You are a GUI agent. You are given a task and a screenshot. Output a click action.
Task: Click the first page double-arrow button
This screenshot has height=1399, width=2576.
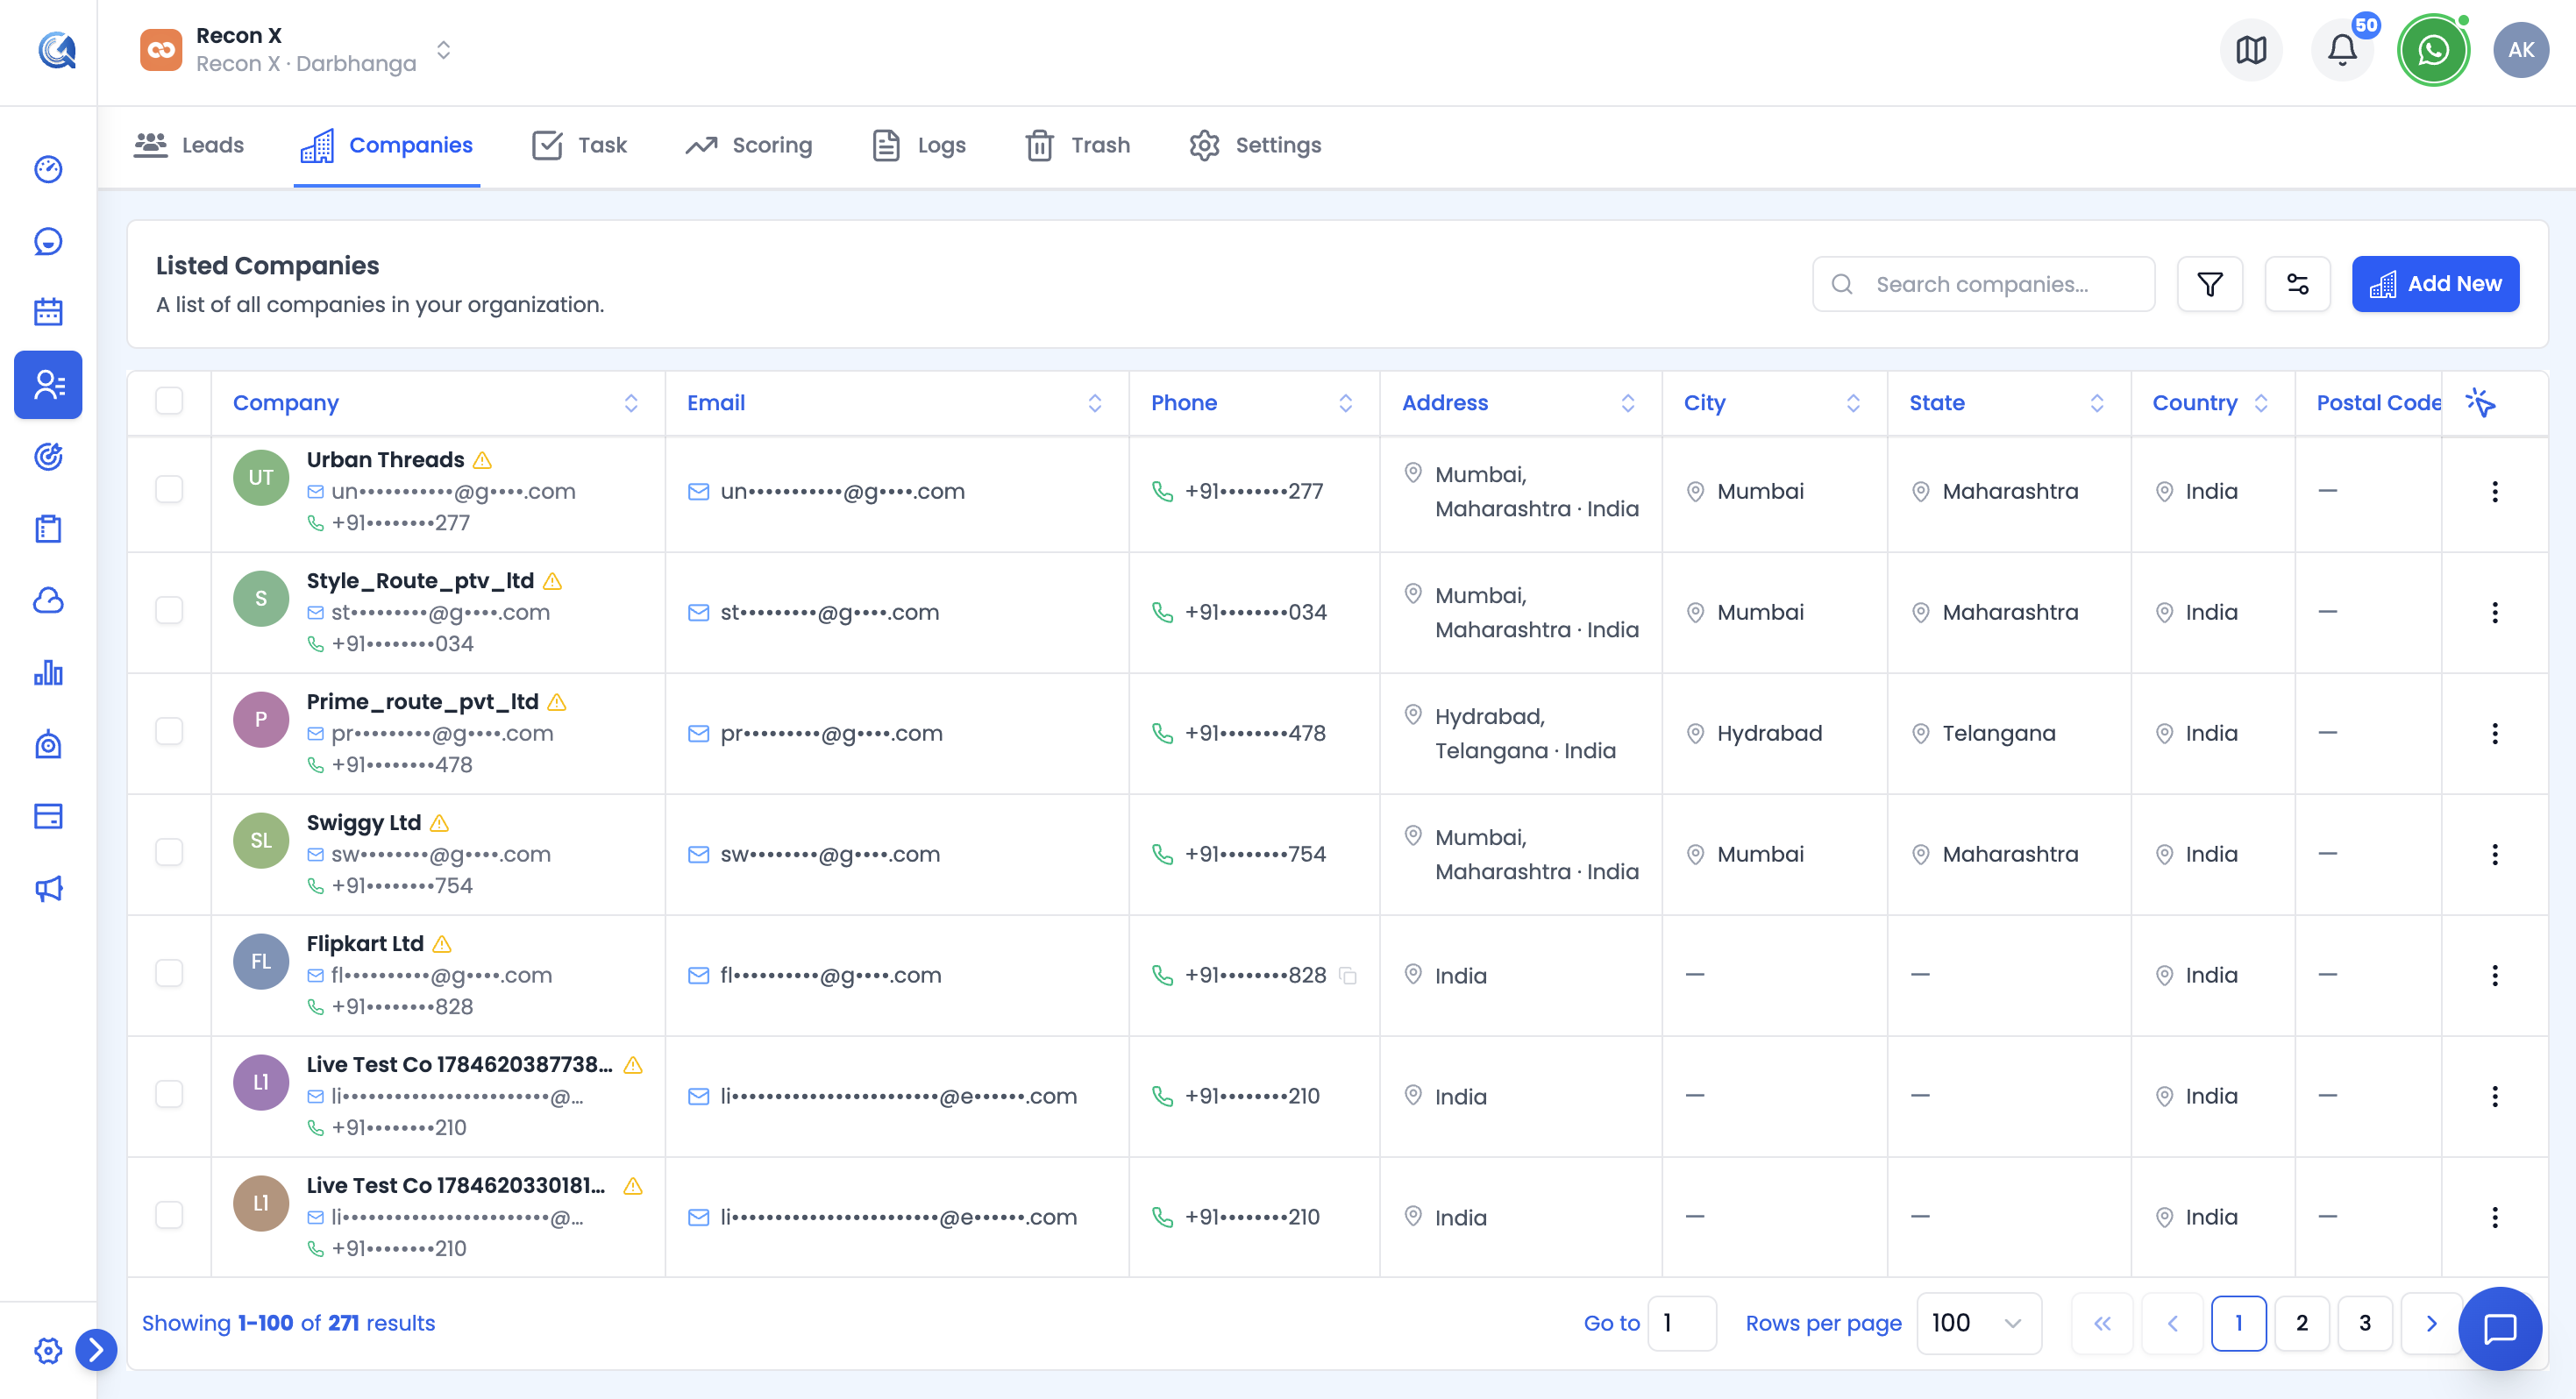pos(2102,1324)
